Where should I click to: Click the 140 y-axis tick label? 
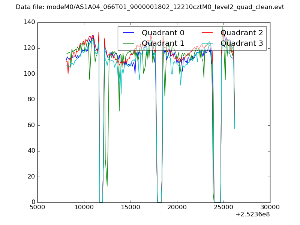29,22
